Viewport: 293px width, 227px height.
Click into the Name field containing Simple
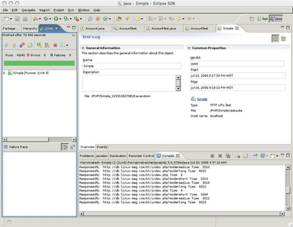pos(132,66)
